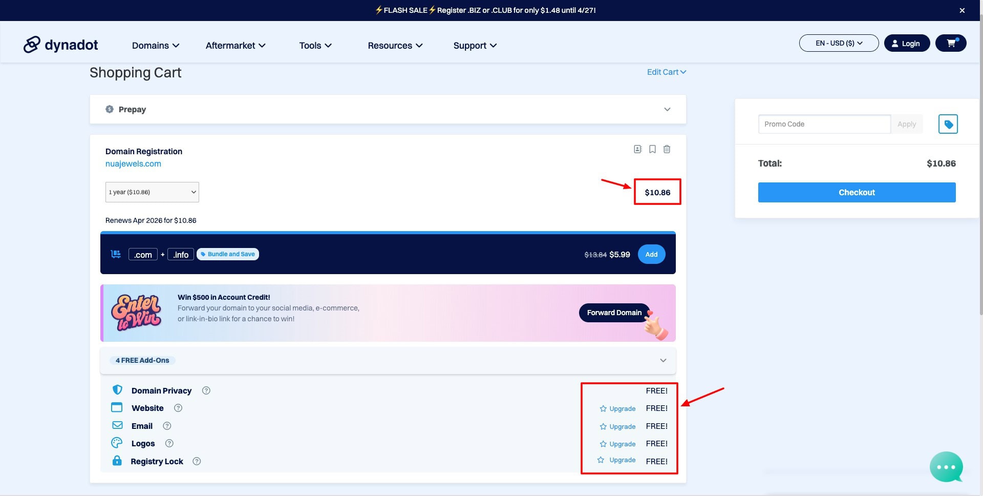Open the Domains menu
This screenshot has width=983, height=496.
(x=156, y=46)
